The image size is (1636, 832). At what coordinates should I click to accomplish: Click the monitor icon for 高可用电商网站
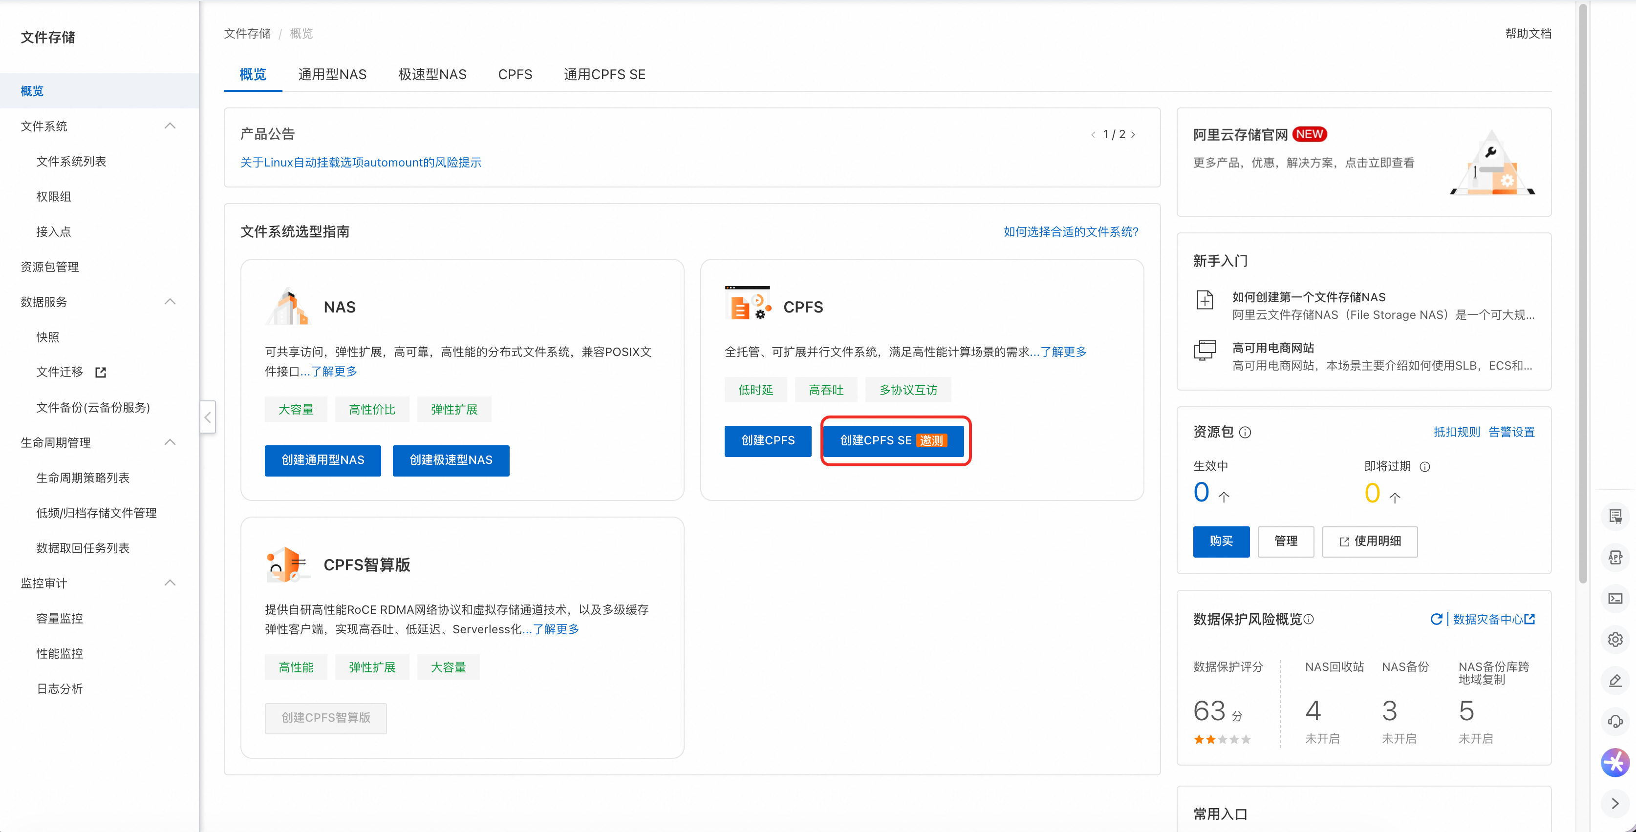(1204, 350)
